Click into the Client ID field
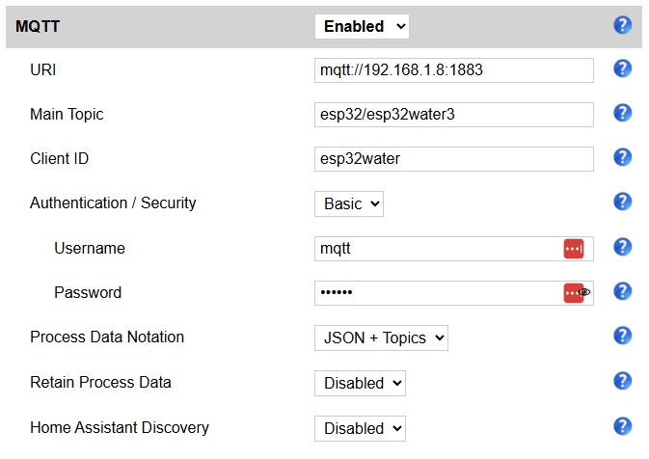Screen dimensions: 649x459 click(x=453, y=159)
